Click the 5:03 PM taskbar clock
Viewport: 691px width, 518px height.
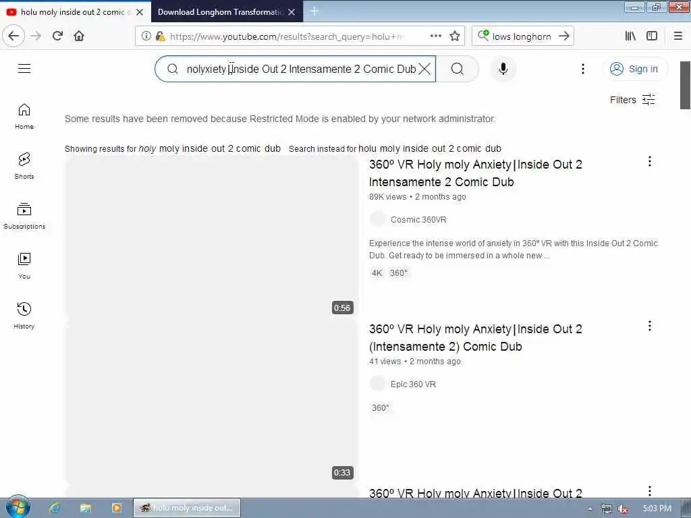[x=657, y=509]
